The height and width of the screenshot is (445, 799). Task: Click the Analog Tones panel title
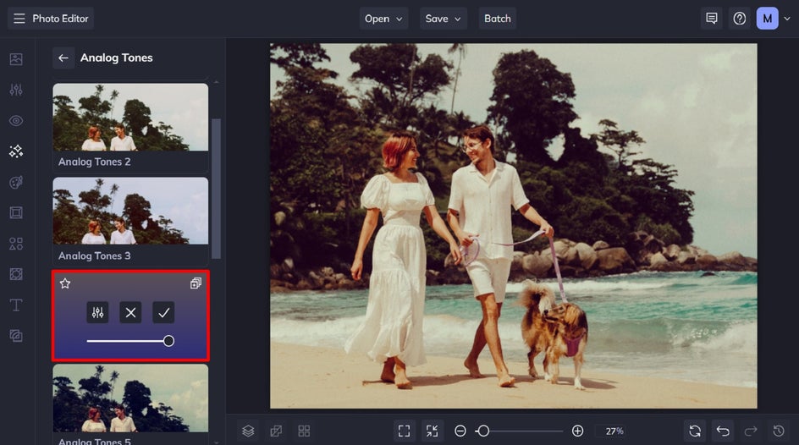(x=117, y=58)
